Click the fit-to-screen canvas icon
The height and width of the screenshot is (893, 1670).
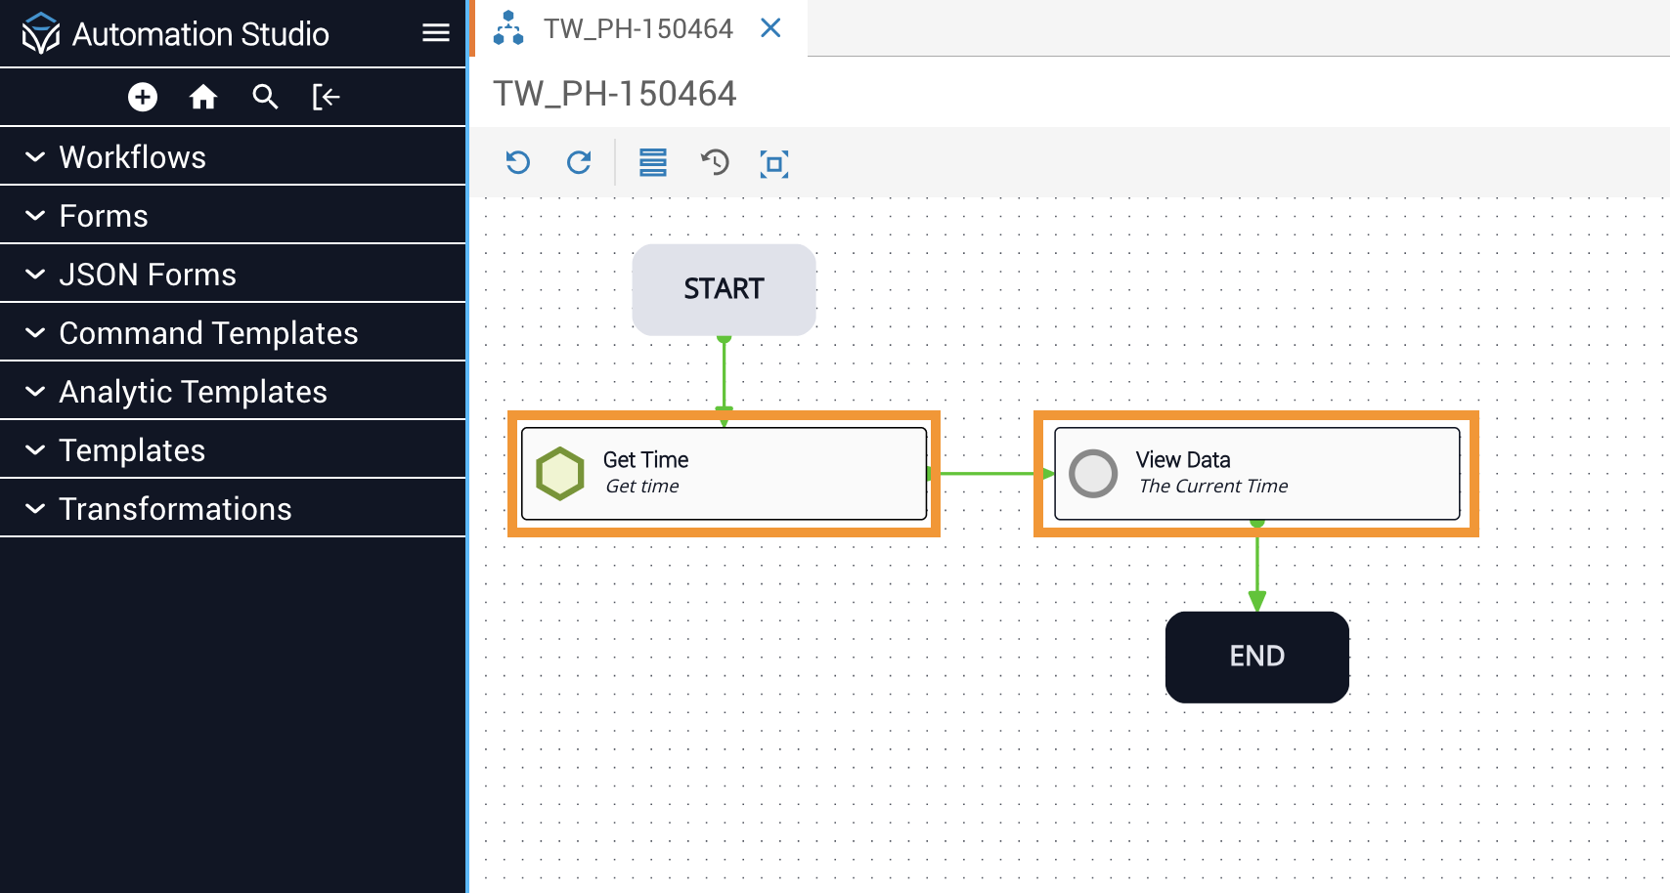tap(774, 163)
